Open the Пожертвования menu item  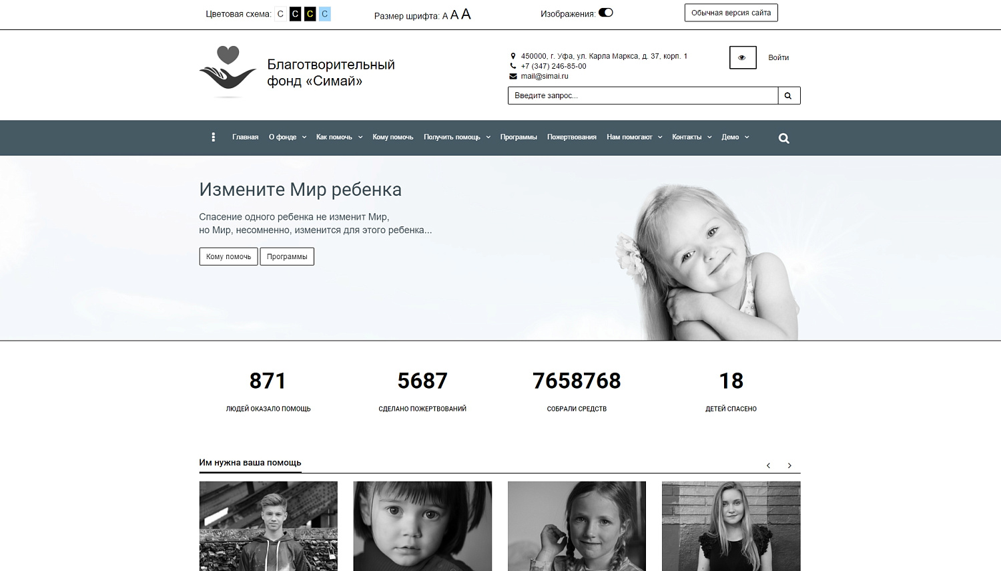tap(572, 137)
